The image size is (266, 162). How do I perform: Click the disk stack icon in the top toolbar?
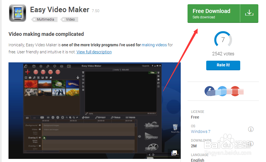61,66
